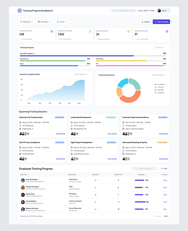188x231 pixels.
Task: Open the All Departments distribution dropdown
Action: [x=159, y=75]
